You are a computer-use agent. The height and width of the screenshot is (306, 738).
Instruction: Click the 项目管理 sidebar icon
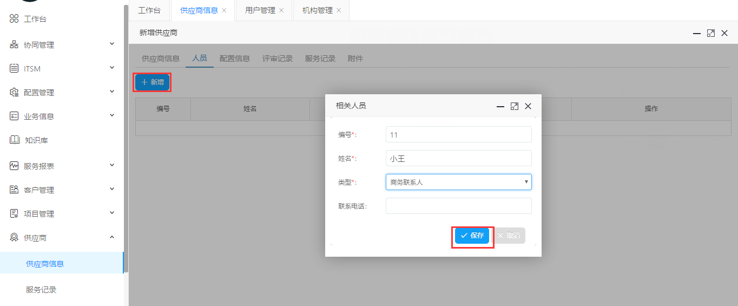(14, 214)
